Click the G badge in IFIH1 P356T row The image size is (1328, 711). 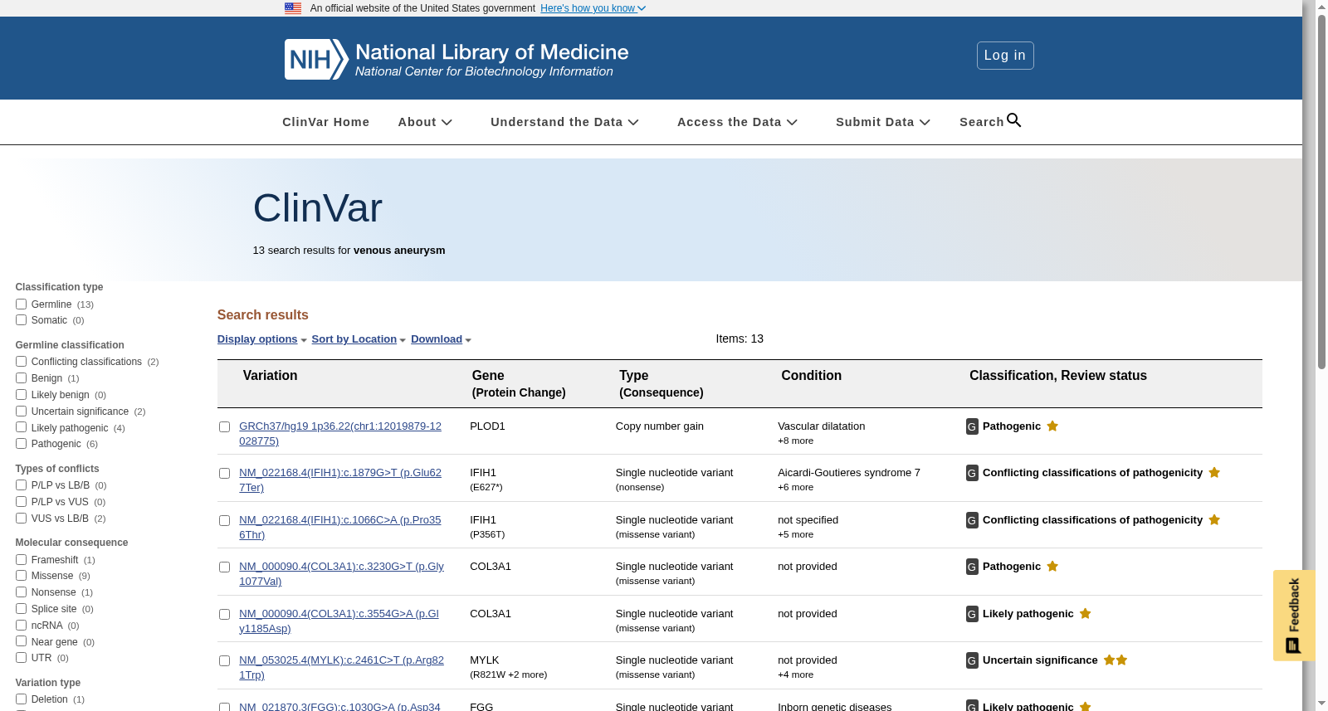(x=972, y=520)
